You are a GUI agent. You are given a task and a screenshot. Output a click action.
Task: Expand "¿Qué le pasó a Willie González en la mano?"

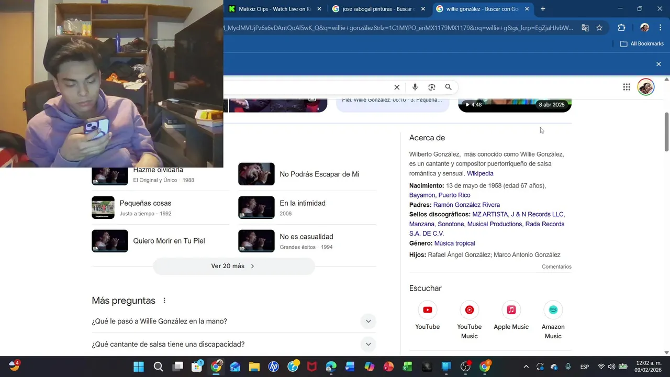[x=234, y=321]
